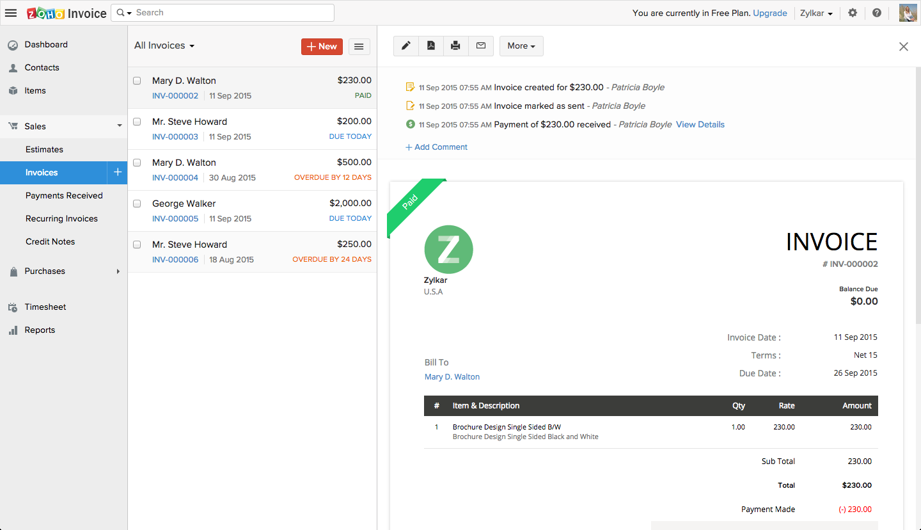
Task: Follow the View Details payment link
Action: click(700, 124)
